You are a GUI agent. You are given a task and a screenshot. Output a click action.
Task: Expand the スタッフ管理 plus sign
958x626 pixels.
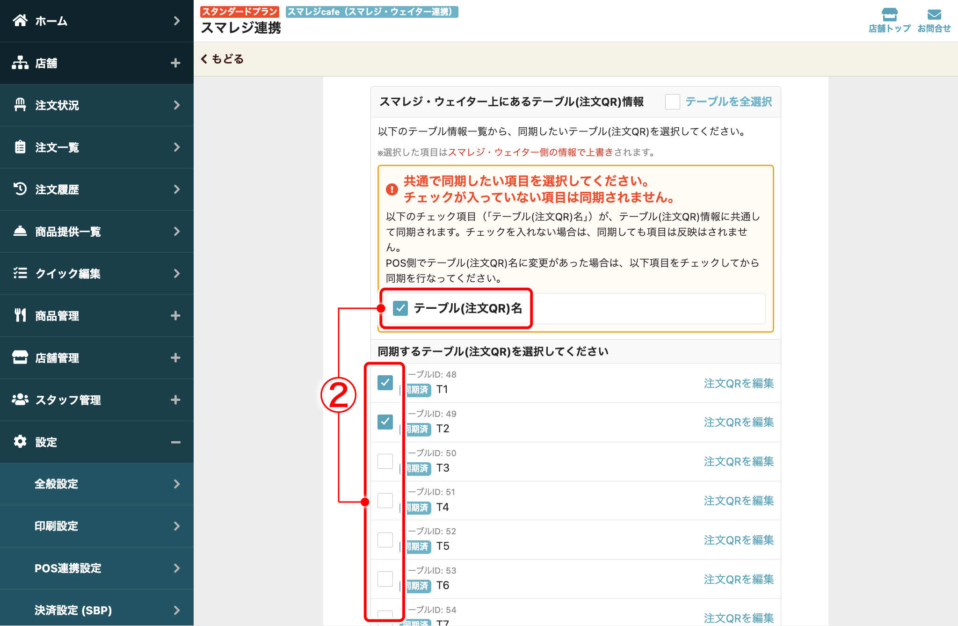pos(175,400)
